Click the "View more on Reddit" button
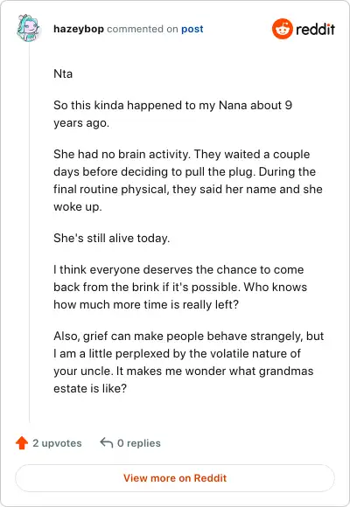Viewport: 350px width, 507px height. click(x=175, y=478)
